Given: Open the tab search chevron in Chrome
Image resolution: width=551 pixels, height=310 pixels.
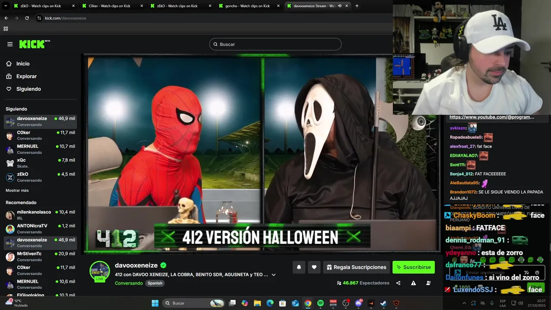Looking at the screenshot, I should (6, 6).
